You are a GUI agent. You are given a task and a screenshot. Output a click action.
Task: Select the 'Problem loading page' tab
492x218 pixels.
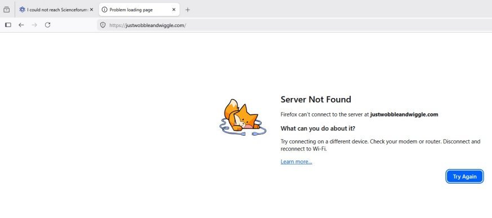pyautogui.click(x=139, y=10)
